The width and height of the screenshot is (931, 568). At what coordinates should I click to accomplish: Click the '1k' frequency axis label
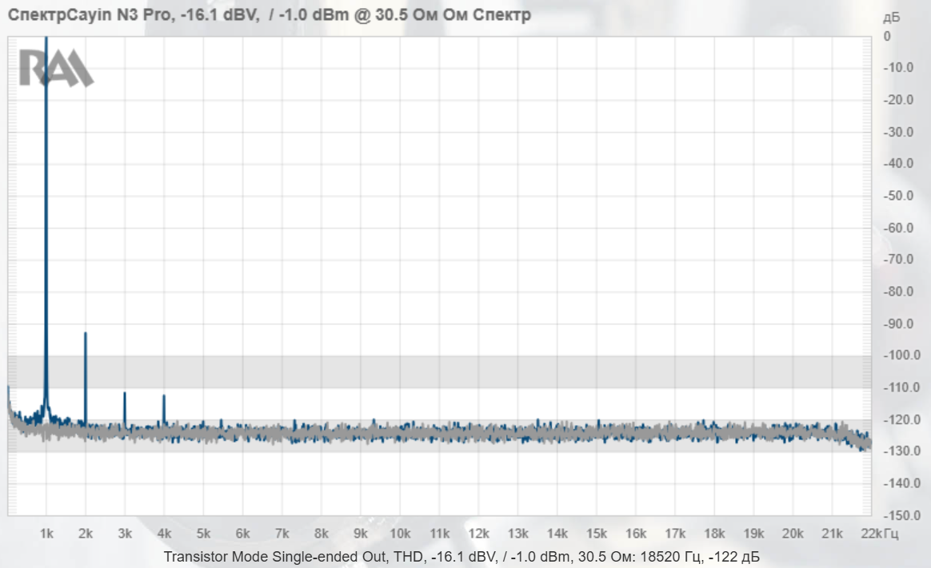coord(46,534)
